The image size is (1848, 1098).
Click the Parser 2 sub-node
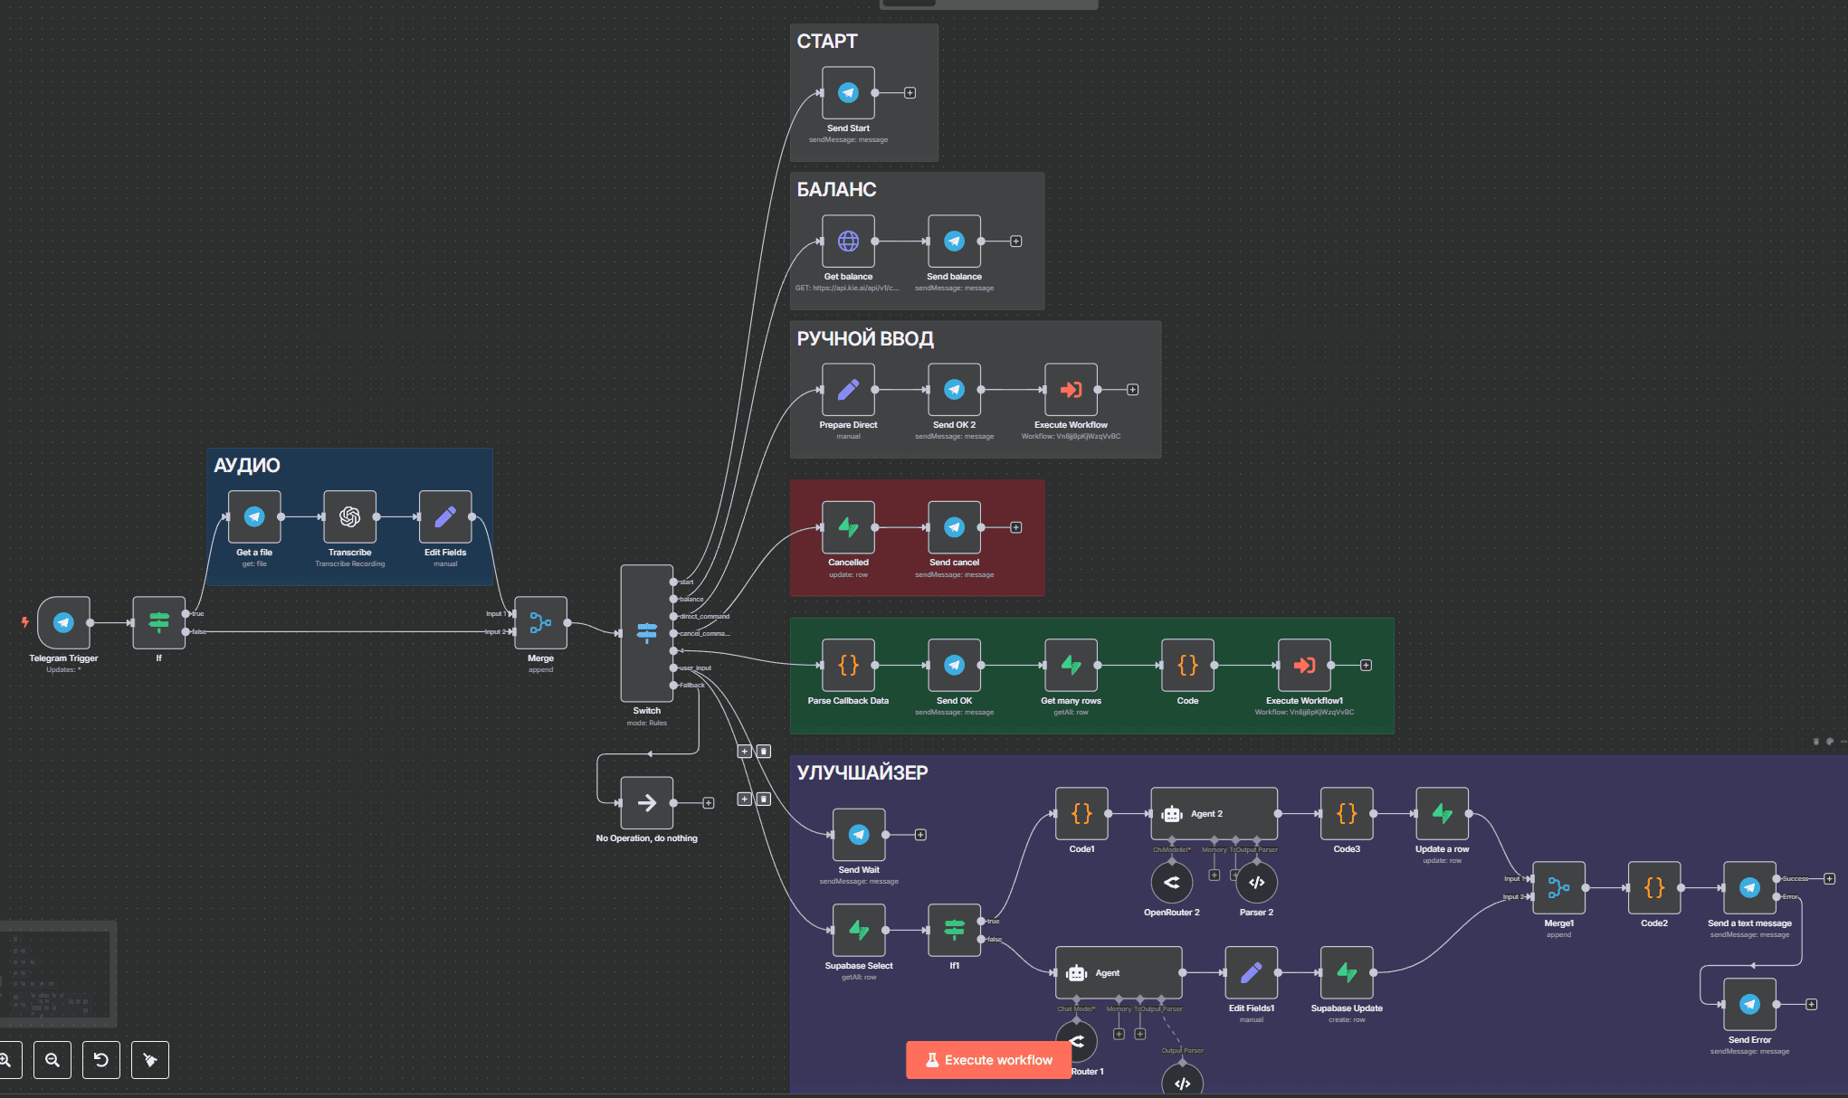tap(1256, 883)
